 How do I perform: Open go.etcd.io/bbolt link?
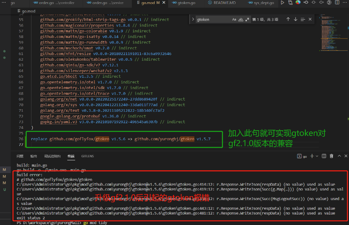tap(59, 76)
